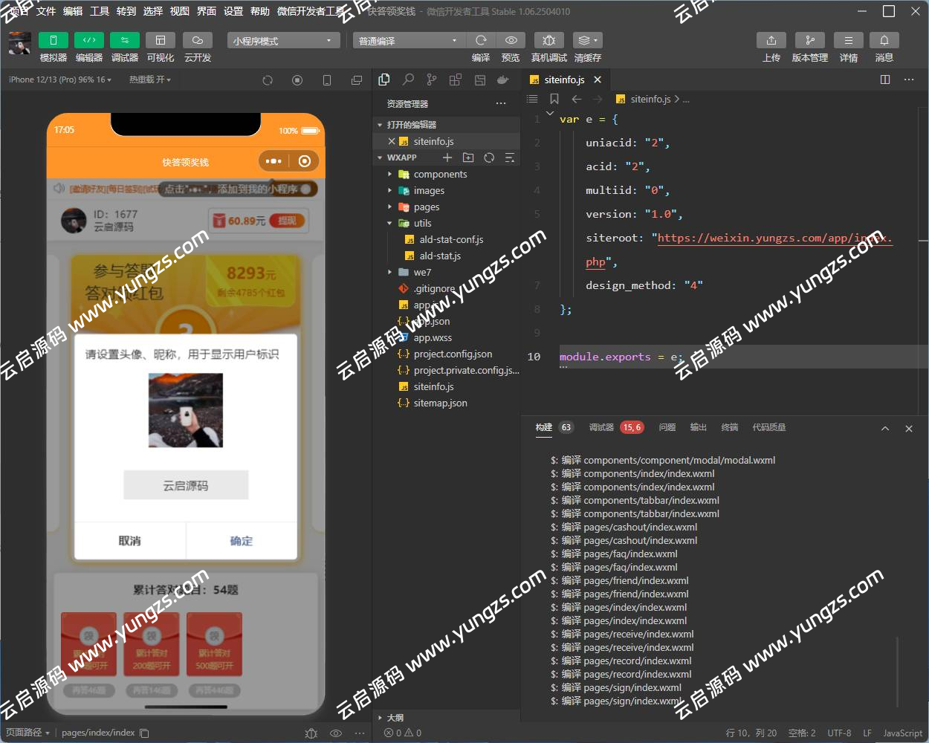Image resolution: width=929 pixels, height=743 pixels.
Task: Click the real device debugging (真机调试) icon
Action: pos(548,40)
